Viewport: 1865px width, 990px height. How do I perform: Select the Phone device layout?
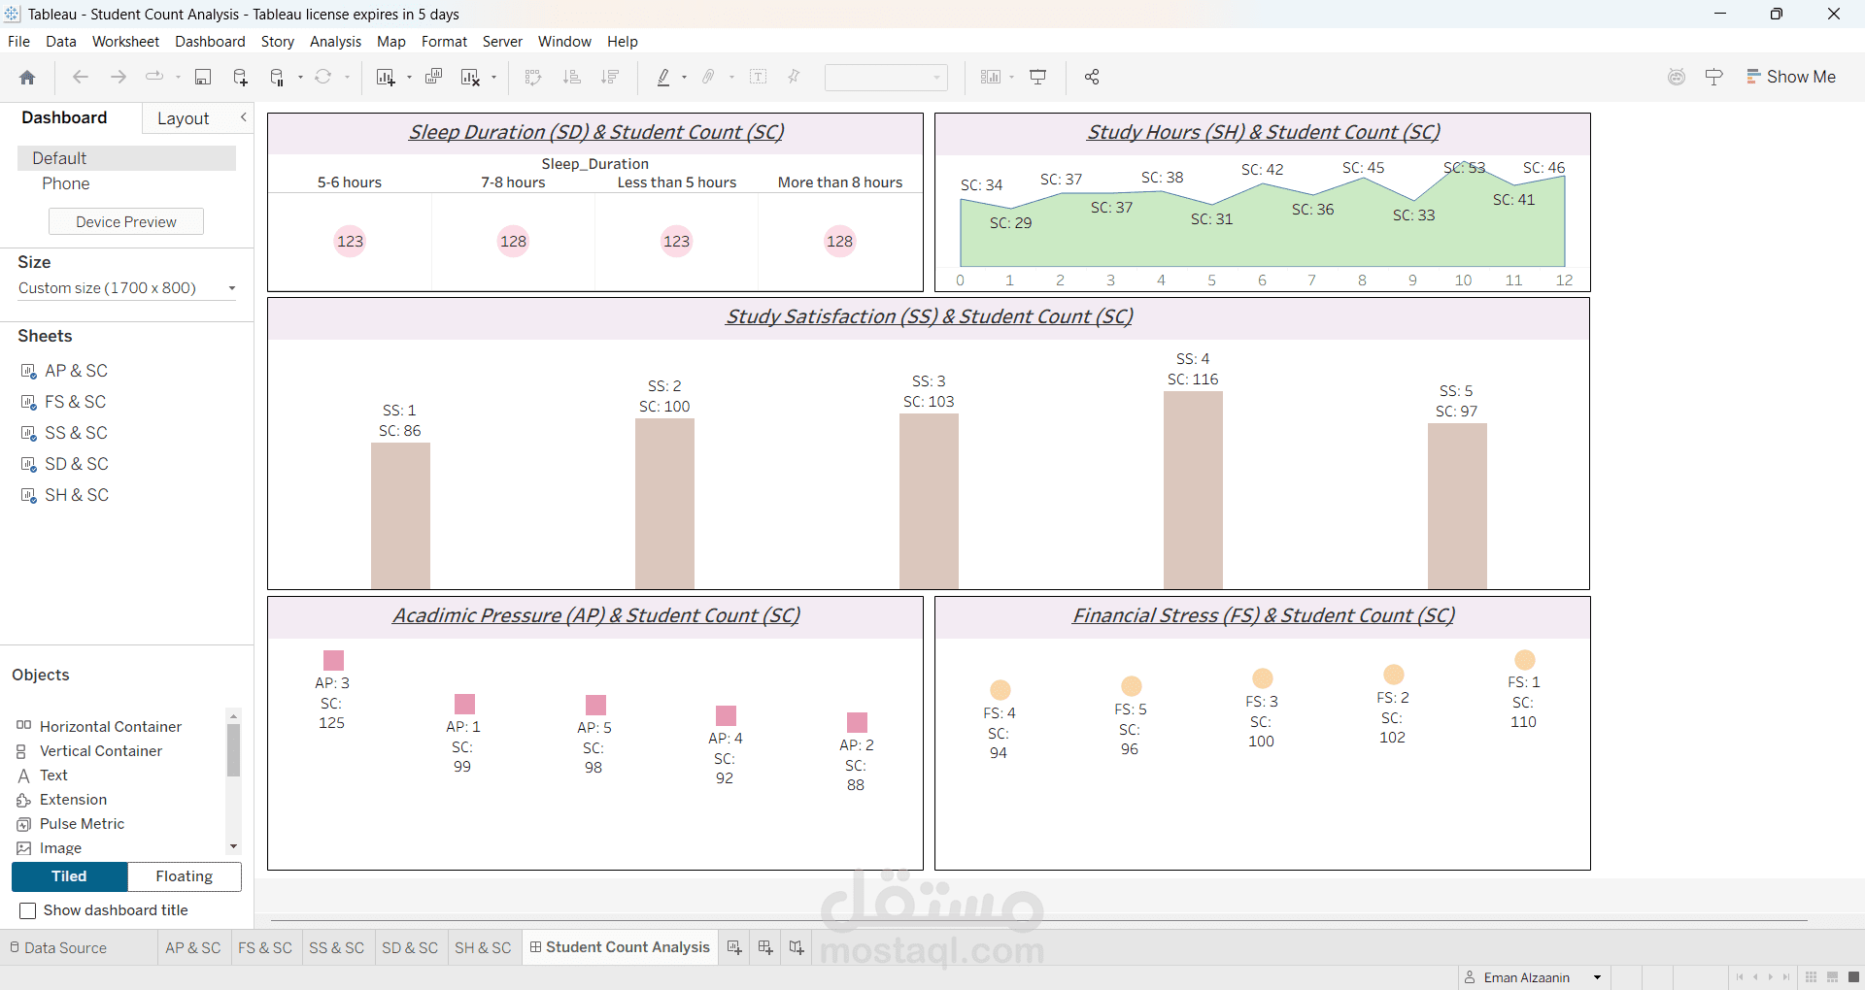(x=66, y=183)
